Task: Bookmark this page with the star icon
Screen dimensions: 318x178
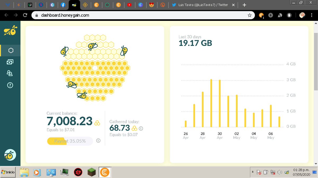Action: (249, 15)
